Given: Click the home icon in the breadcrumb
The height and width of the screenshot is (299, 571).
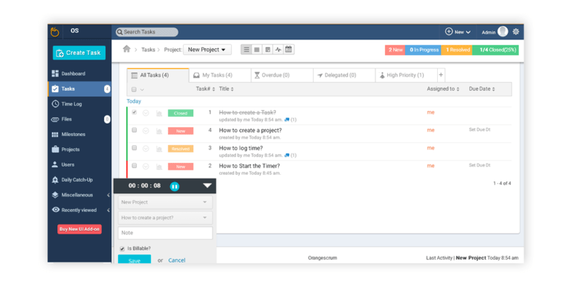Looking at the screenshot, I should click(x=126, y=49).
